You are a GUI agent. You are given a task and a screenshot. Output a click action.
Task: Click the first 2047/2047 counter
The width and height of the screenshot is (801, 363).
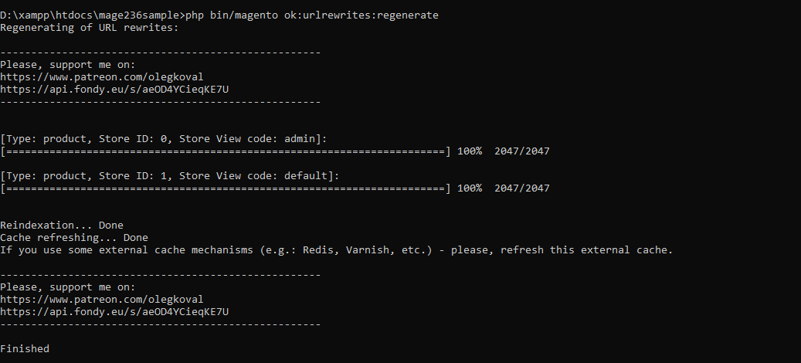click(522, 151)
